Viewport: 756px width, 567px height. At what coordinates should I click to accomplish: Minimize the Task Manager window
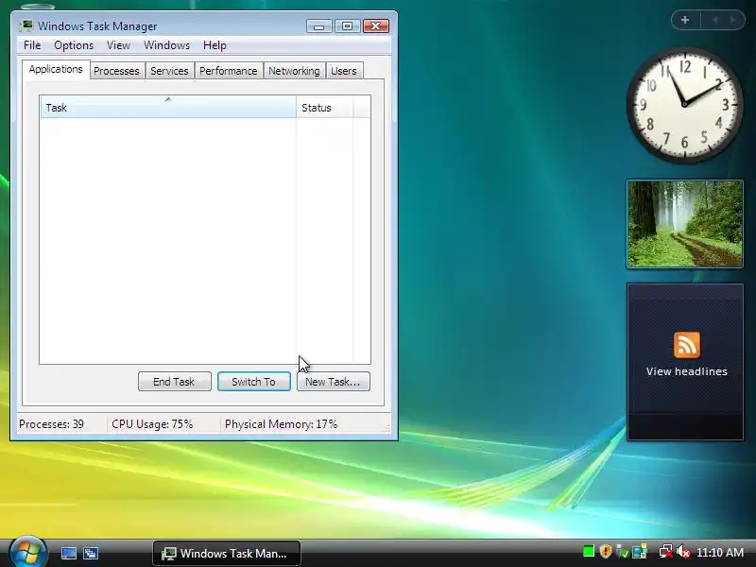[318, 26]
